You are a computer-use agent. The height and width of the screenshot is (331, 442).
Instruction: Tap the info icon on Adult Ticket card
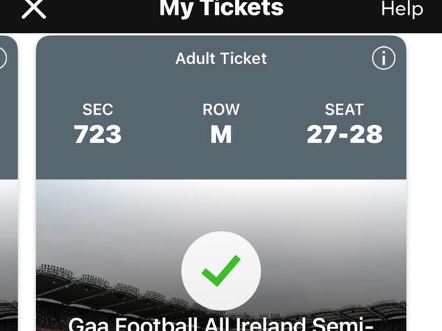tap(384, 58)
